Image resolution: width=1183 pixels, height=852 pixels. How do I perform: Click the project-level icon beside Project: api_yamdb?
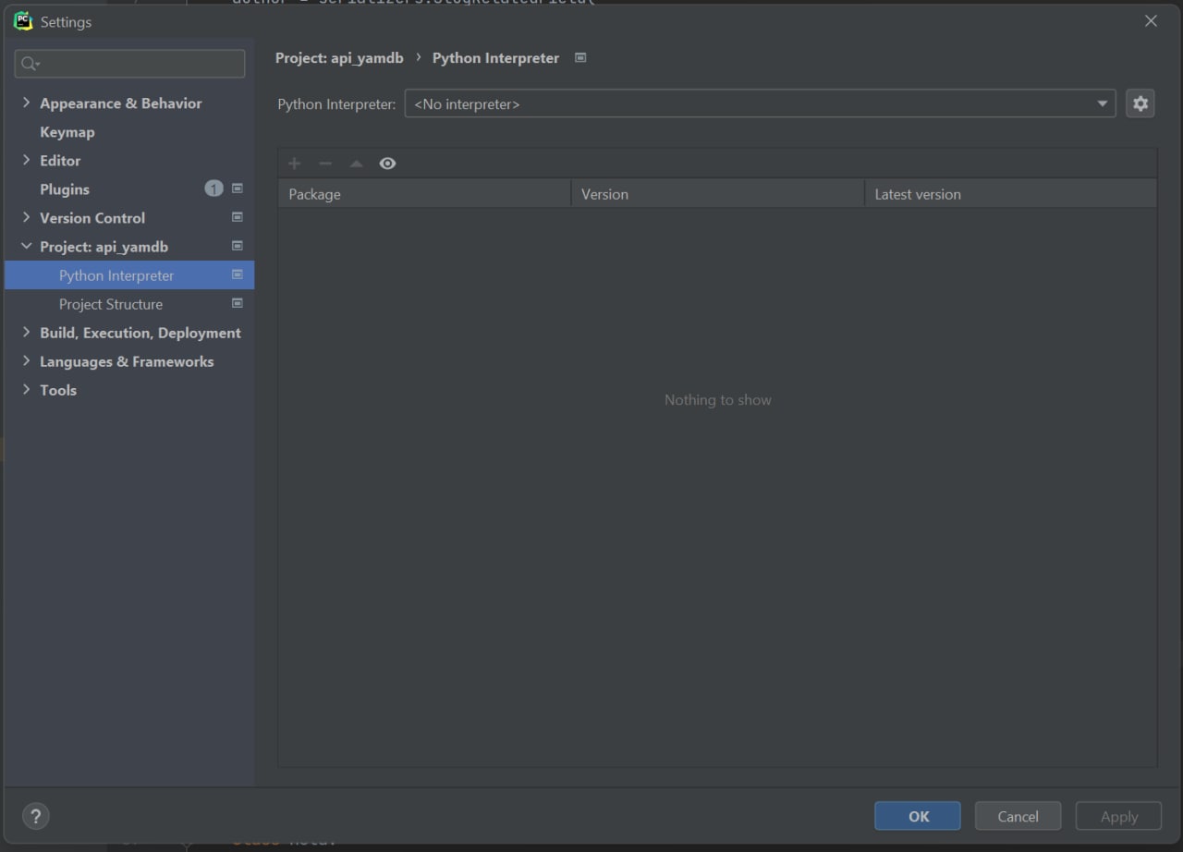point(238,246)
